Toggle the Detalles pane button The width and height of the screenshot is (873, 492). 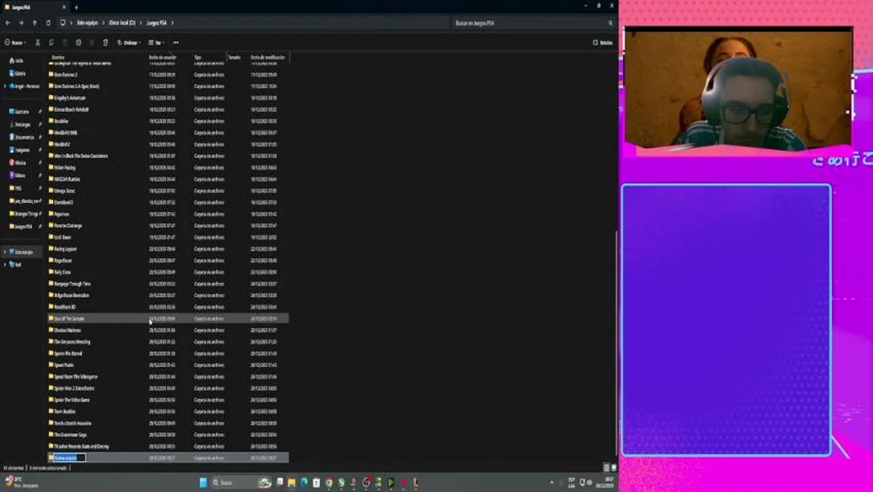tap(602, 42)
